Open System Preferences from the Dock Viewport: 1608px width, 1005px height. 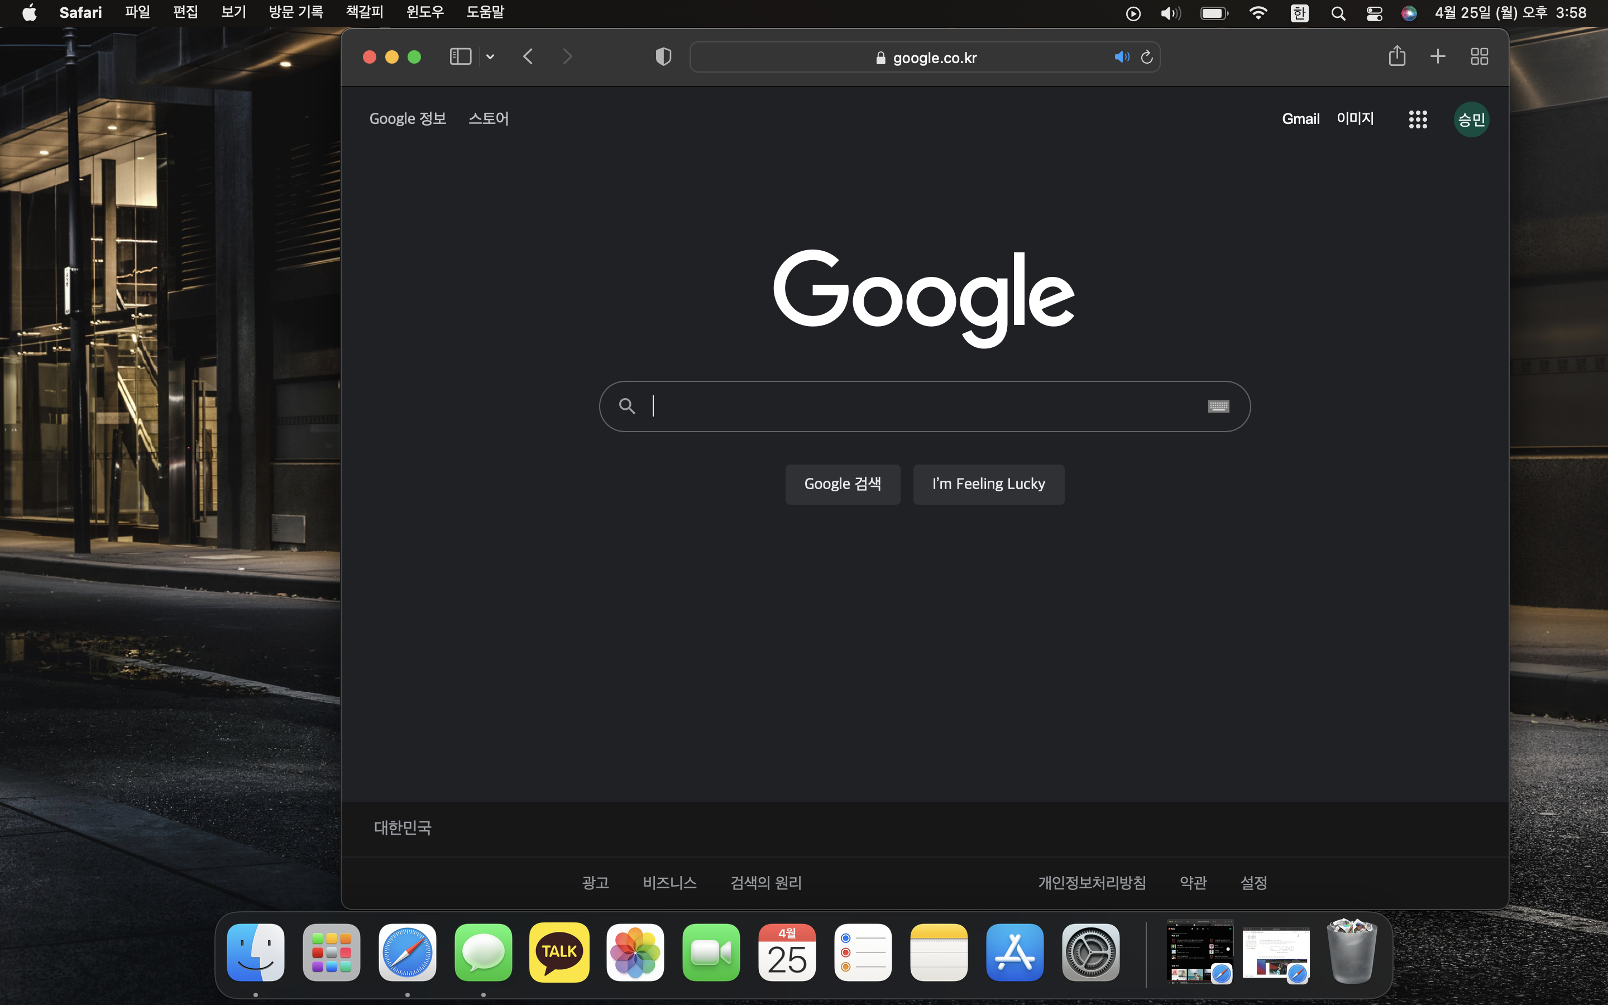[1090, 952]
